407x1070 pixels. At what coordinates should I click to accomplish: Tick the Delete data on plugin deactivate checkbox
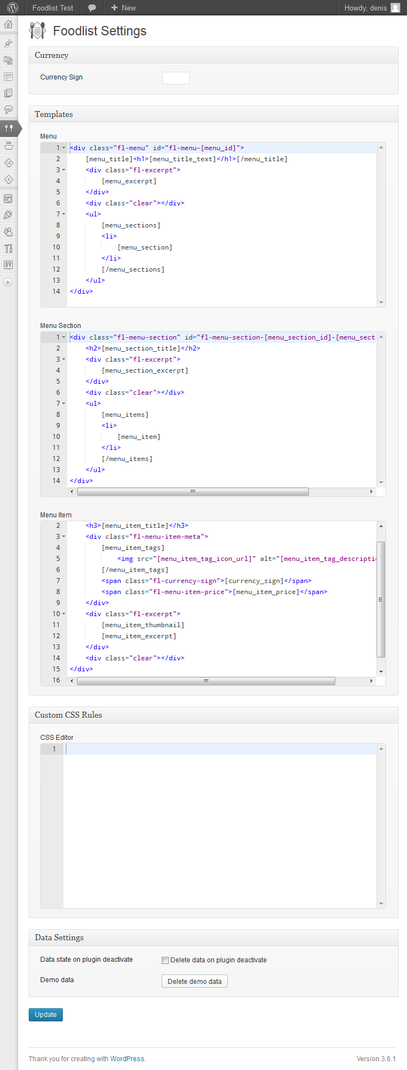(165, 960)
